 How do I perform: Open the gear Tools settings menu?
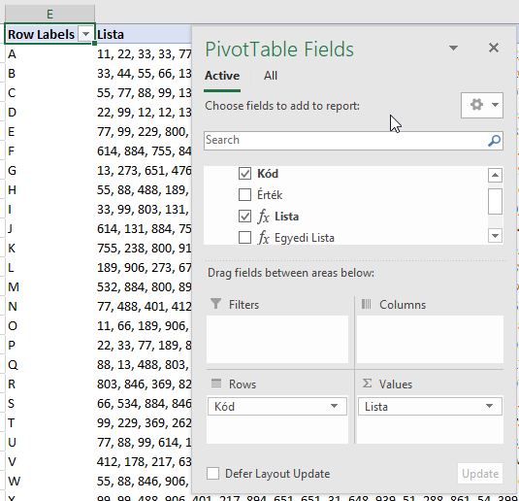(x=482, y=106)
